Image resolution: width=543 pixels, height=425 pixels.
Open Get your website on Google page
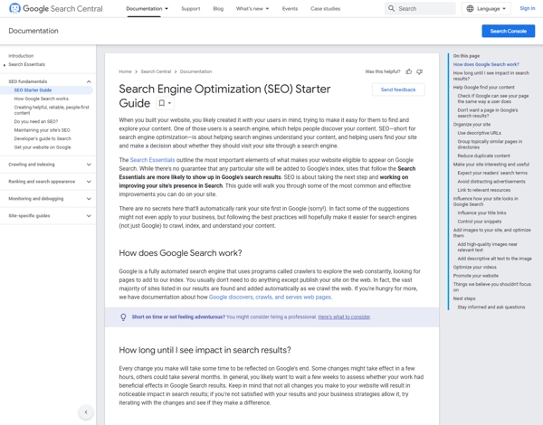click(43, 147)
